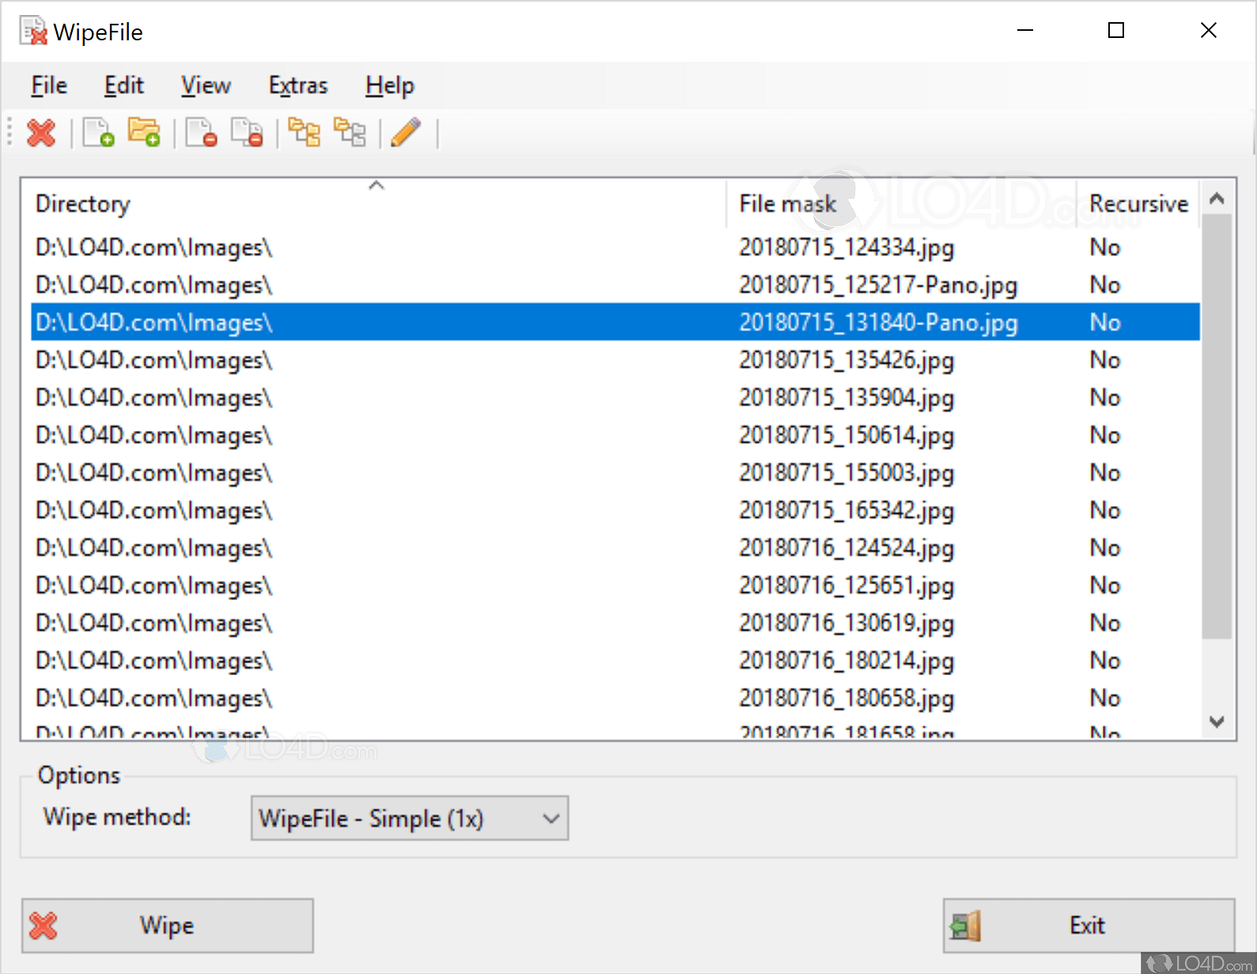Select row 20180715_125217-Pano.jpg
Viewport: 1257px width, 974px height.
615,285
